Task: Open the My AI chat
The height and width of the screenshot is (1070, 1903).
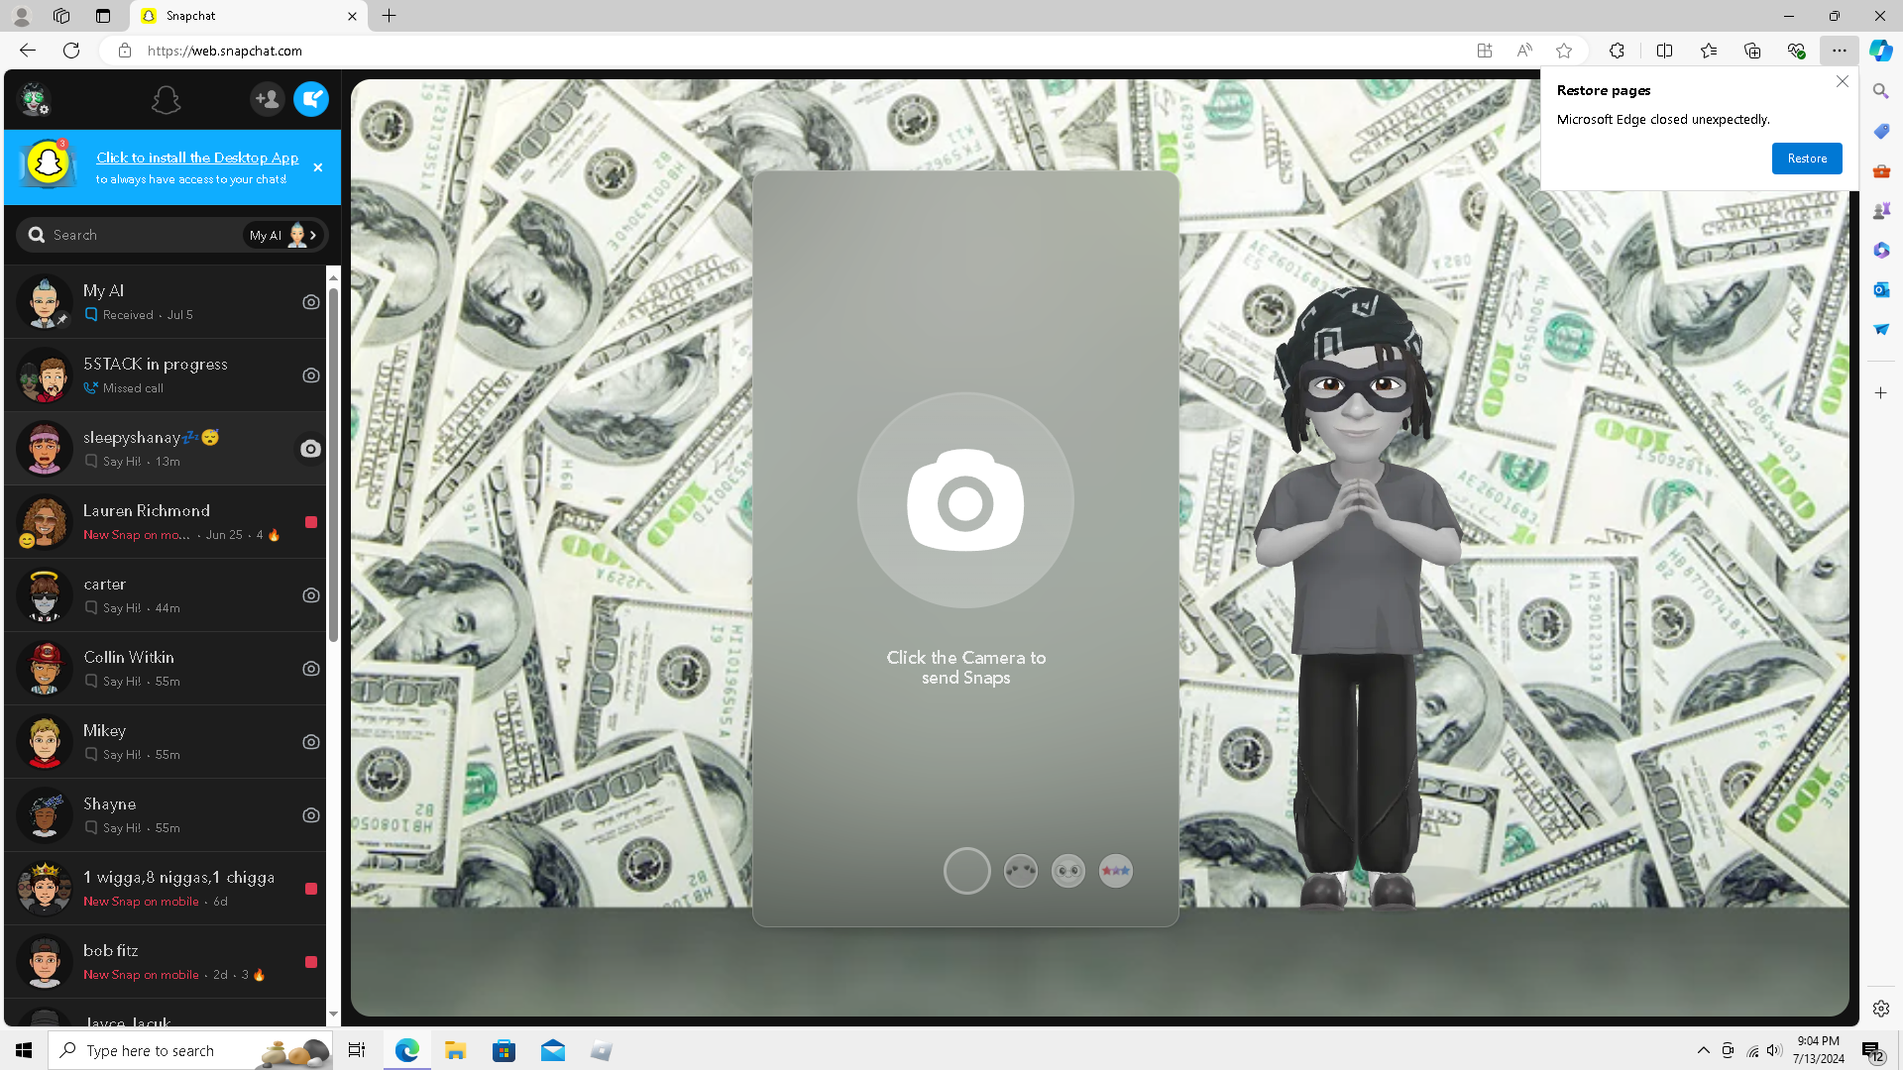Action: (166, 302)
